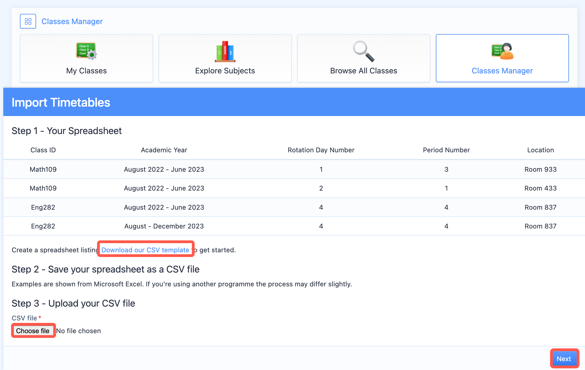
Task: Open the My Classes card
Action: pos(86,58)
